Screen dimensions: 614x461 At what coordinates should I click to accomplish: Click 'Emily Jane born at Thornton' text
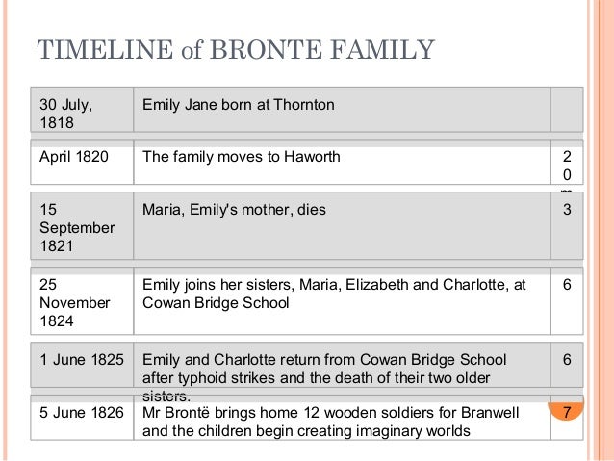tap(238, 104)
